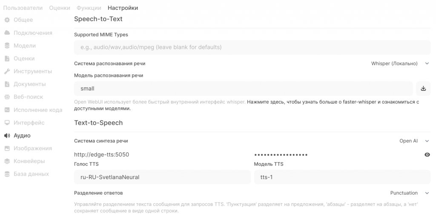Open the Веб-поиск globe icon
This screenshot has height=216, width=436.
click(x=7, y=97)
